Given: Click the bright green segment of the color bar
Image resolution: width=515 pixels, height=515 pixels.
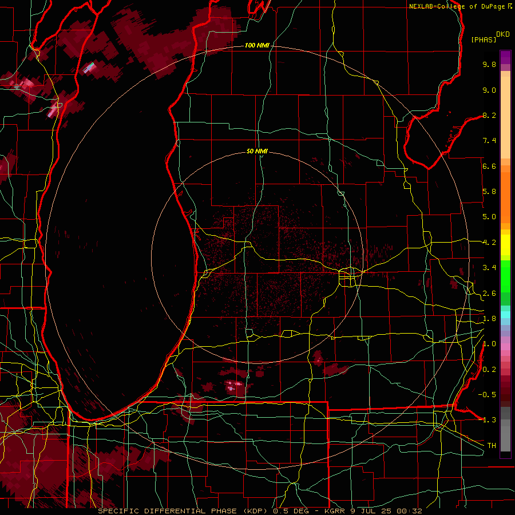Looking at the screenshot, I should point(505,276).
